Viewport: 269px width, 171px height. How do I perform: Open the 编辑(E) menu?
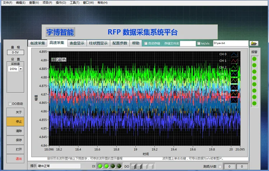pos(20,3)
